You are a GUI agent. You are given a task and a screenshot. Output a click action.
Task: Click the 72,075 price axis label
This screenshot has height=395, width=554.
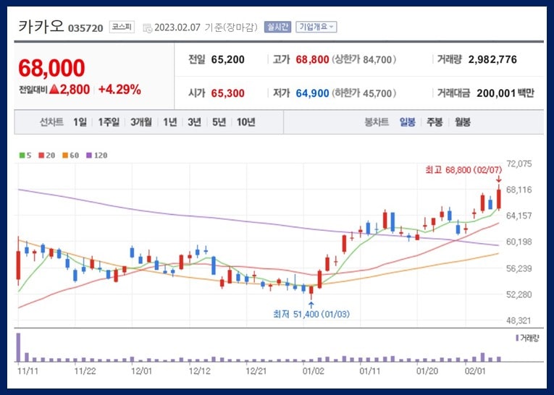pos(519,163)
